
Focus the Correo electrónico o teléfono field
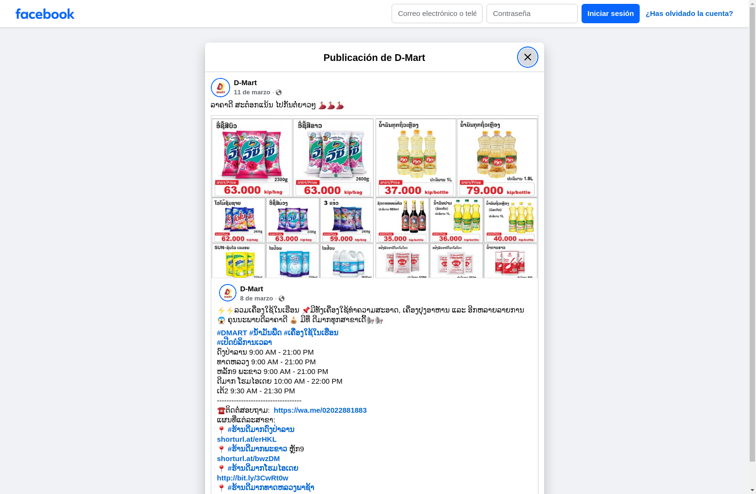coord(437,14)
